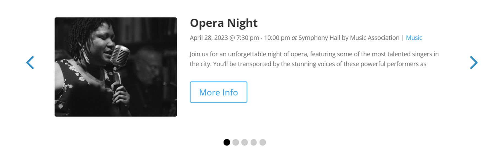Select the first carousel pagination dot
The width and height of the screenshot is (496, 165).
point(227,142)
